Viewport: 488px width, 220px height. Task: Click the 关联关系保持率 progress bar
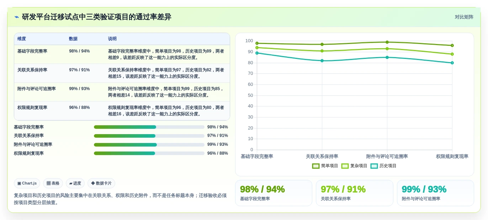[149, 136]
